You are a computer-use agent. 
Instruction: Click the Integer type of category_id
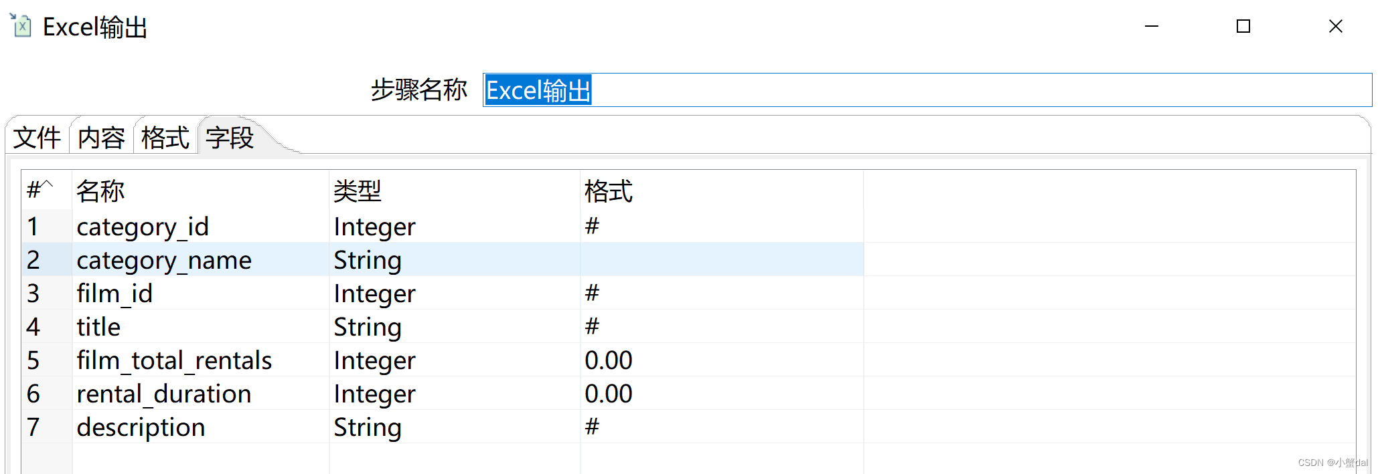click(x=455, y=226)
